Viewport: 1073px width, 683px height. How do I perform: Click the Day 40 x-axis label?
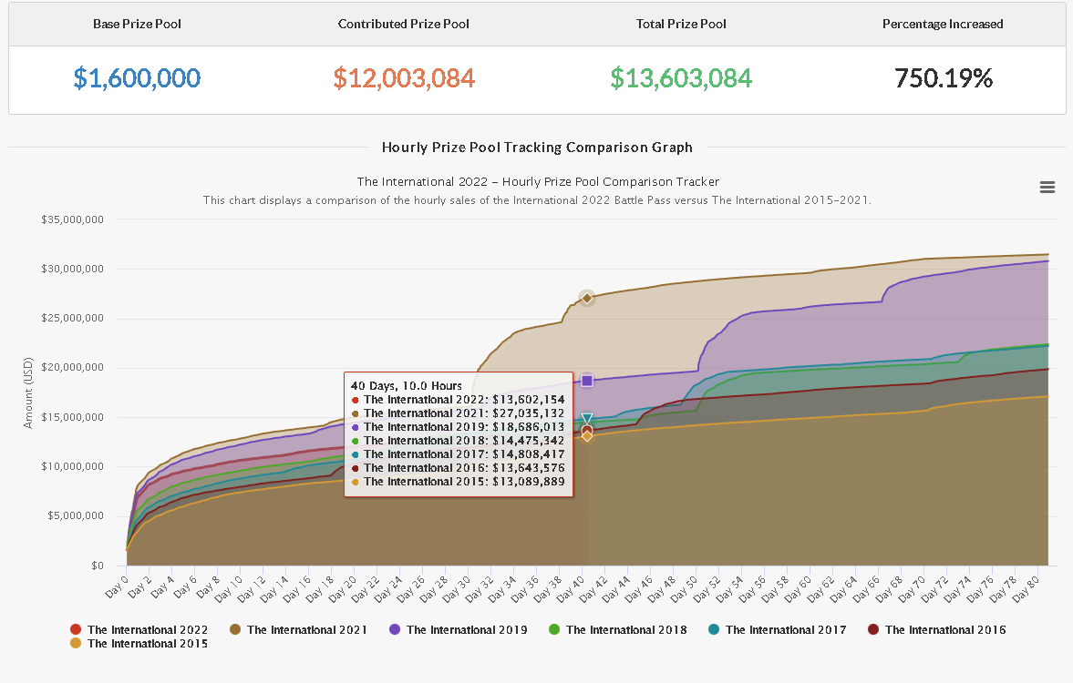pyautogui.click(x=571, y=588)
